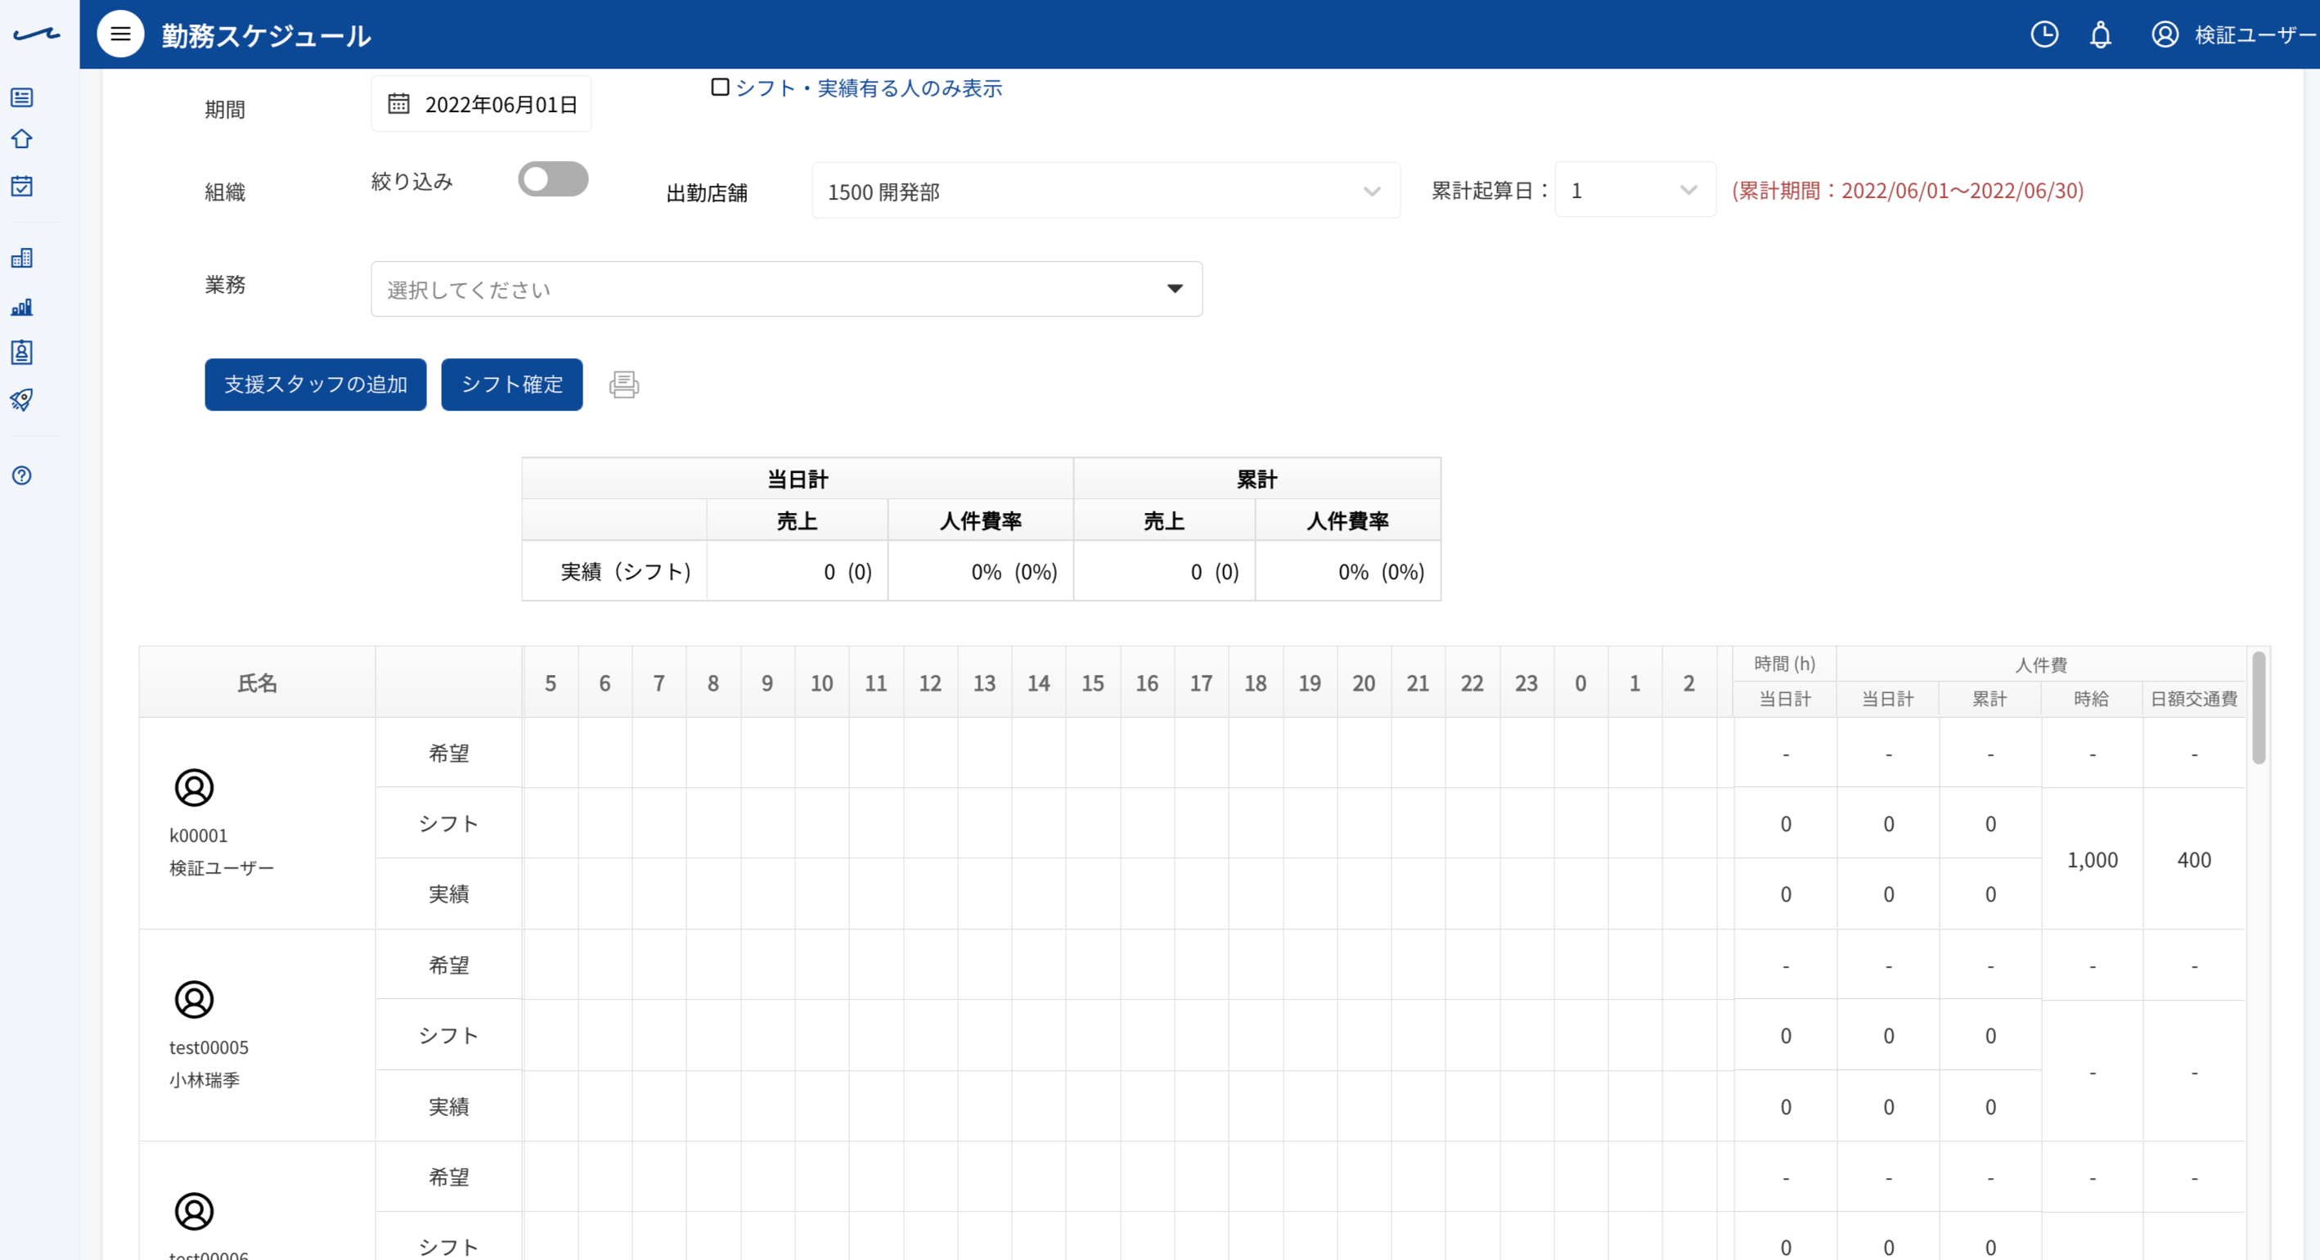Open the rocket sidebar icon
This screenshot has height=1260, width=2320.
point(21,399)
